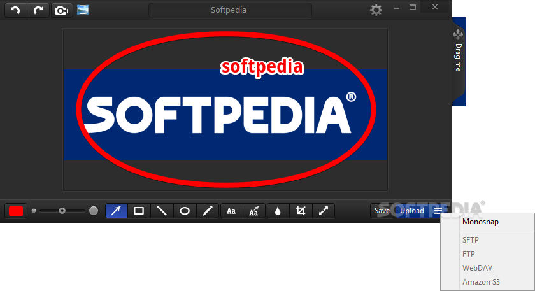Select the Resize image tool
The width and height of the screenshot is (535, 291).
tap(324, 211)
